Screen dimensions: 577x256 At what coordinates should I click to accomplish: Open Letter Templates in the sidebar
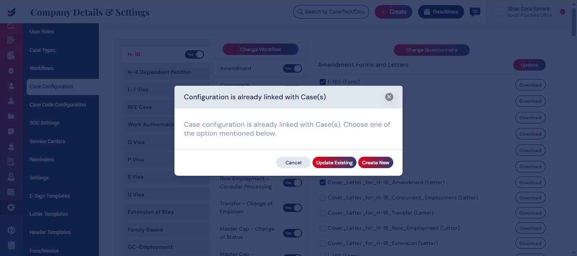pyautogui.click(x=49, y=214)
